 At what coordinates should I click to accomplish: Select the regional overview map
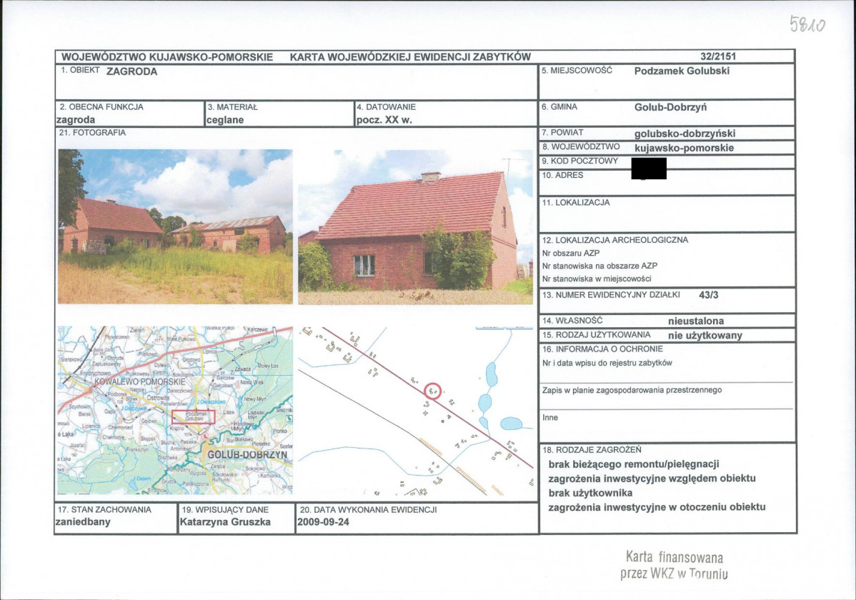tap(175, 411)
